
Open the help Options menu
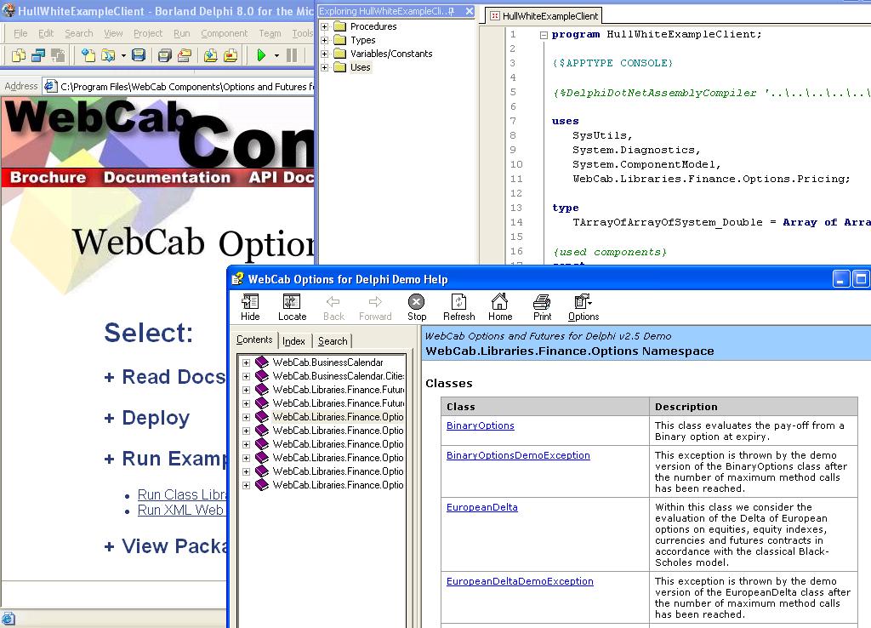tap(584, 307)
